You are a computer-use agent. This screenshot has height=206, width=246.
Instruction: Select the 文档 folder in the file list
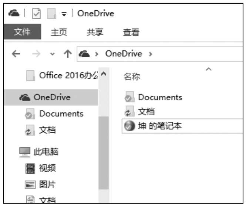146,112
